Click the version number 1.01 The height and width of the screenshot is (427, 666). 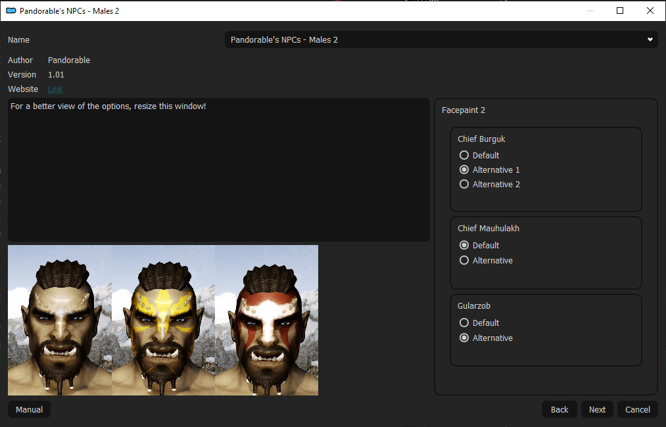click(x=56, y=75)
